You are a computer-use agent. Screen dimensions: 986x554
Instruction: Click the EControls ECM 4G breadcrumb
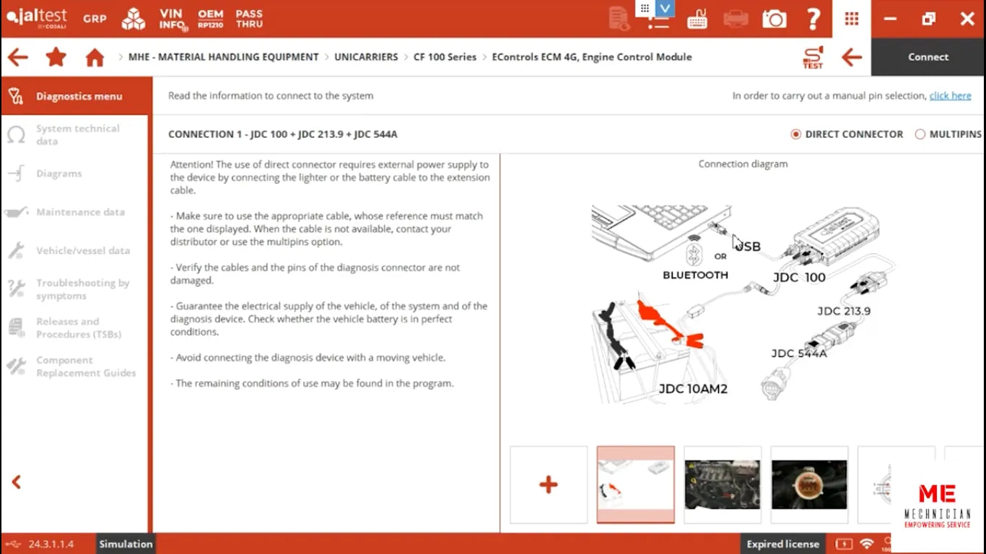[x=592, y=57]
